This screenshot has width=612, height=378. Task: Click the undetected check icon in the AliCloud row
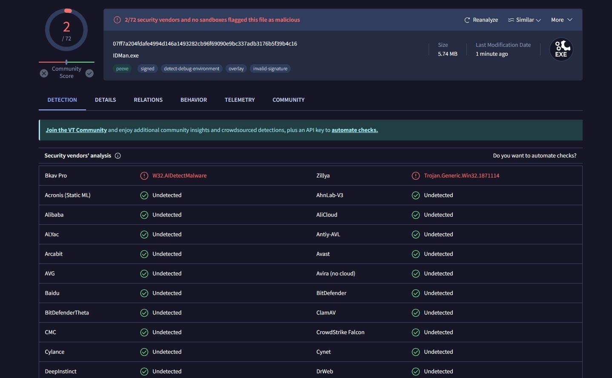click(x=416, y=215)
